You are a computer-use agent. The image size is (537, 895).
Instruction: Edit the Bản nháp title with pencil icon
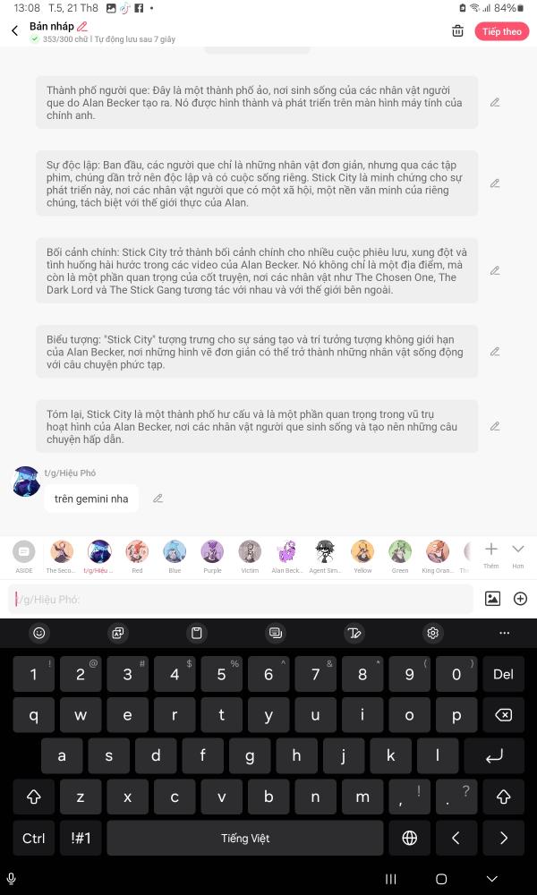[x=82, y=26]
